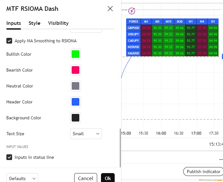Click the INPUT VALUES section heading
The height and width of the screenshot is (182, 223).
pos(17,147)
